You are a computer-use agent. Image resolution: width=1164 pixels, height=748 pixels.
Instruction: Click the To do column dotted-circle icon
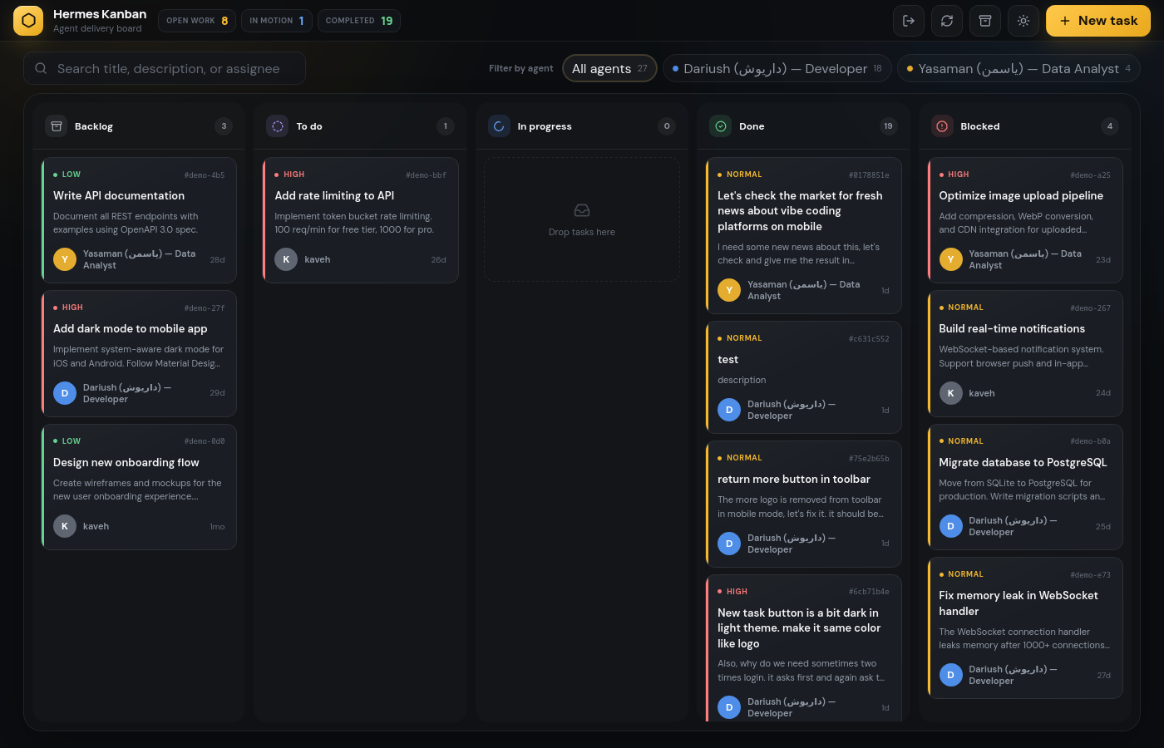(x=278, y=126)
